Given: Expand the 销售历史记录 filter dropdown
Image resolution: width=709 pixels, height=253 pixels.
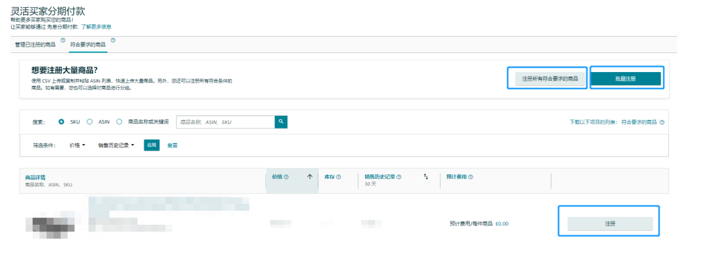Looking at the screenshot, I should [x=116, y=145].
